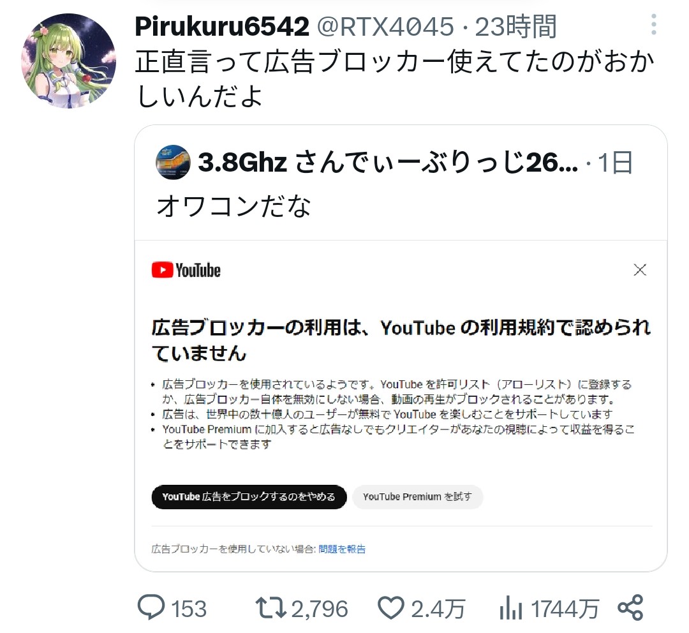Click the @RTX4045 handle
This screenshot has width=689, height=633.
[385, 26]
